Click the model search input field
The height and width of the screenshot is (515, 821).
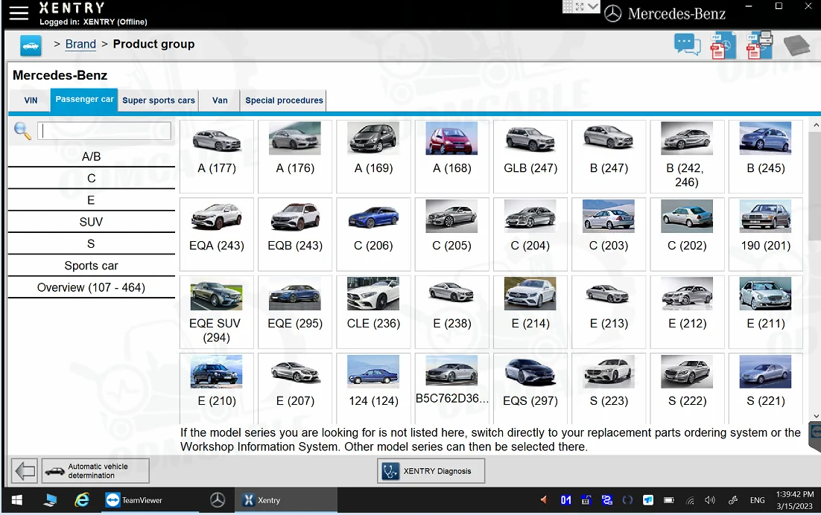coord(104,131)
